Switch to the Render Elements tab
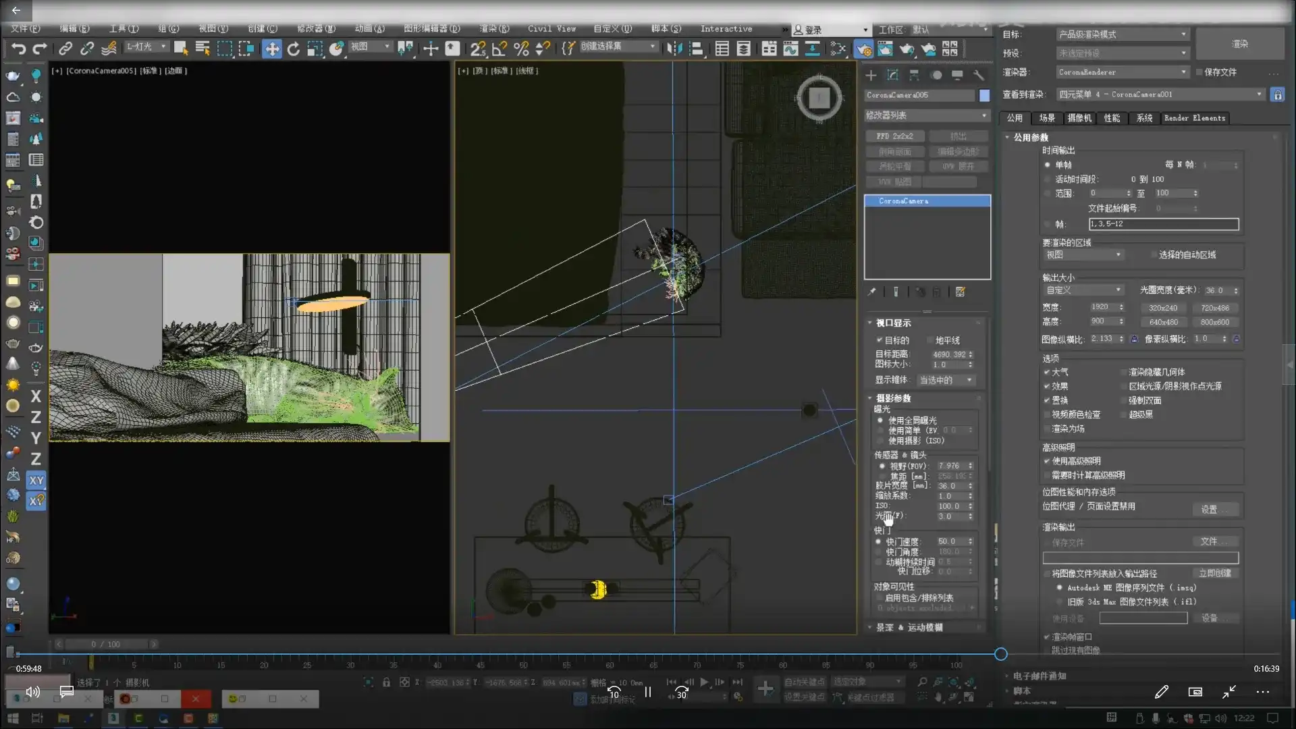This screenshot has height=729, width=1296. (x=1194, y=118)
